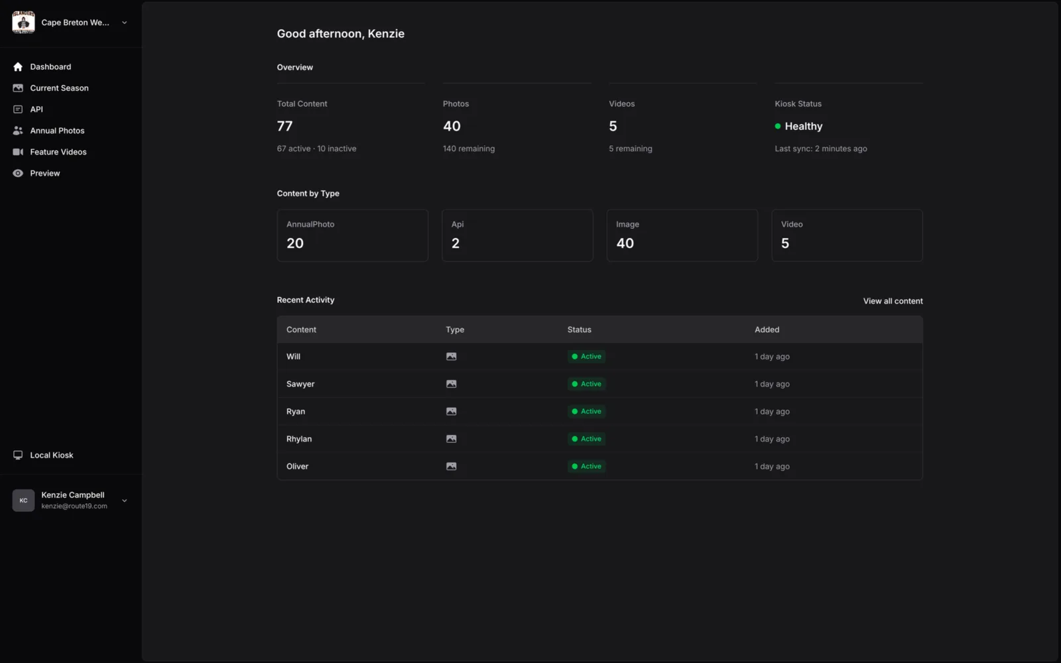This screenshot has width=1061, height=663.
Task: Click the Active badge in Will row
Action: [587, 357]
